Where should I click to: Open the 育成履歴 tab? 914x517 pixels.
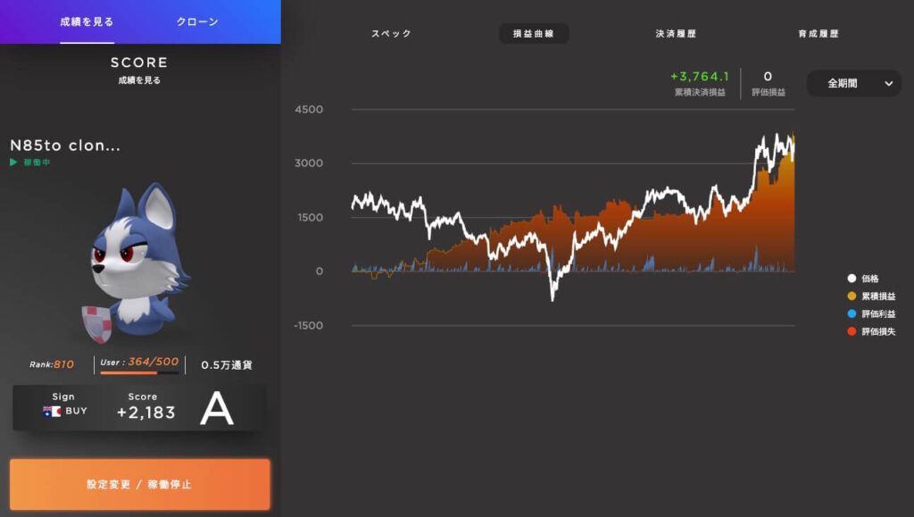point(818,34)
